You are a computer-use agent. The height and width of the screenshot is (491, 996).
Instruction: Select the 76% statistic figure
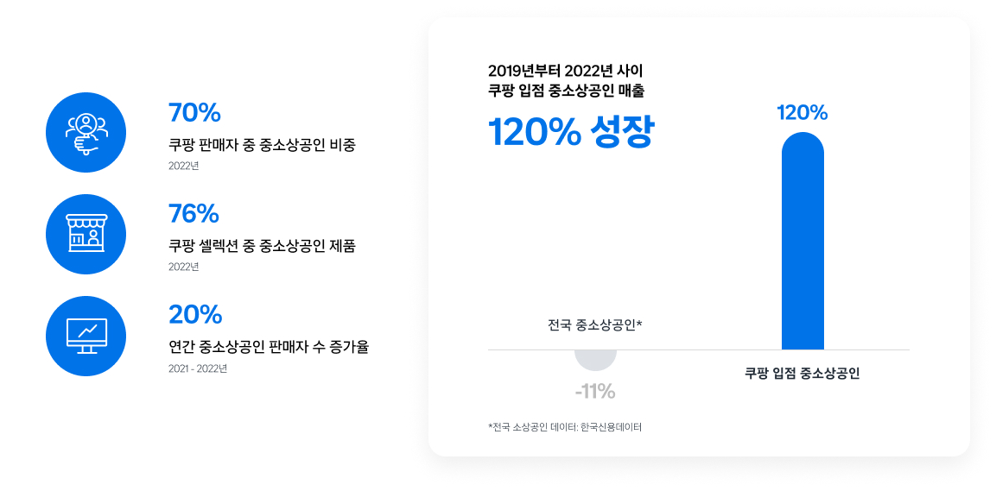tap(193, 214)
